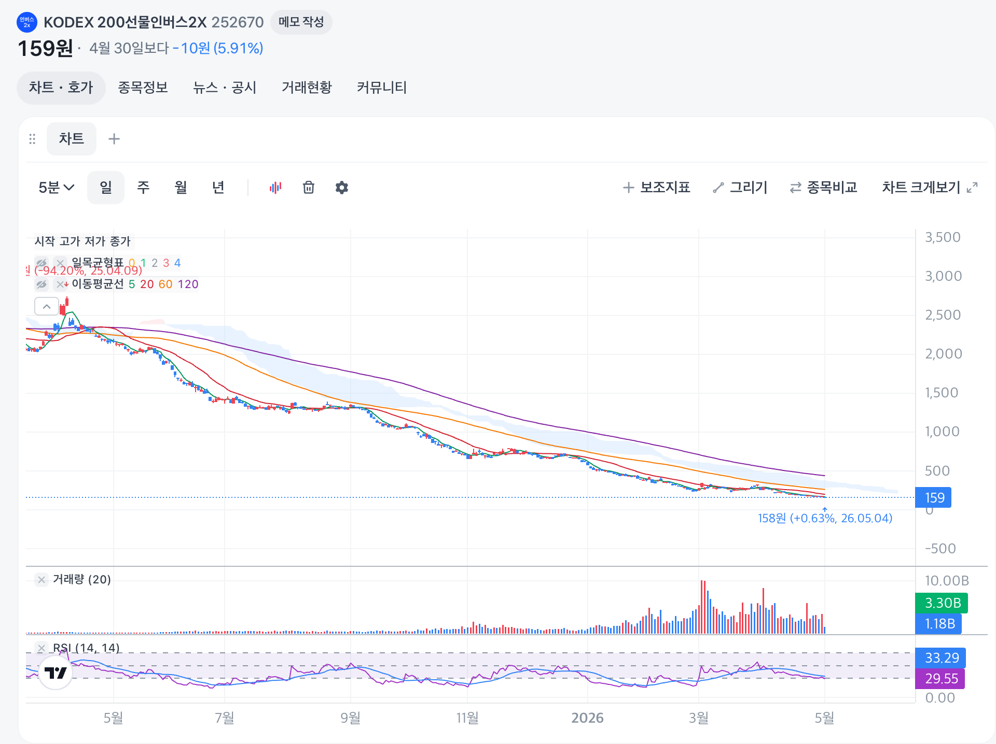This screenshot has height=744, width=996.
Task: Remove the 일목균형표 indicator
Action: tap(60, 263)
